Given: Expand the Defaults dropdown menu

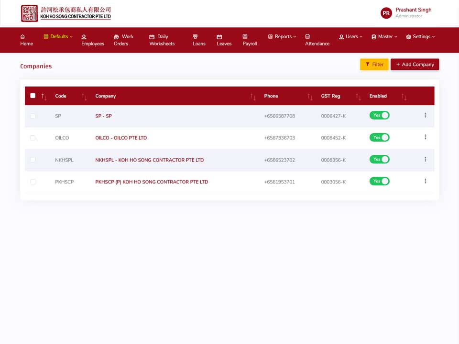Looking at the screenshot, I should [x=58, y=37].
